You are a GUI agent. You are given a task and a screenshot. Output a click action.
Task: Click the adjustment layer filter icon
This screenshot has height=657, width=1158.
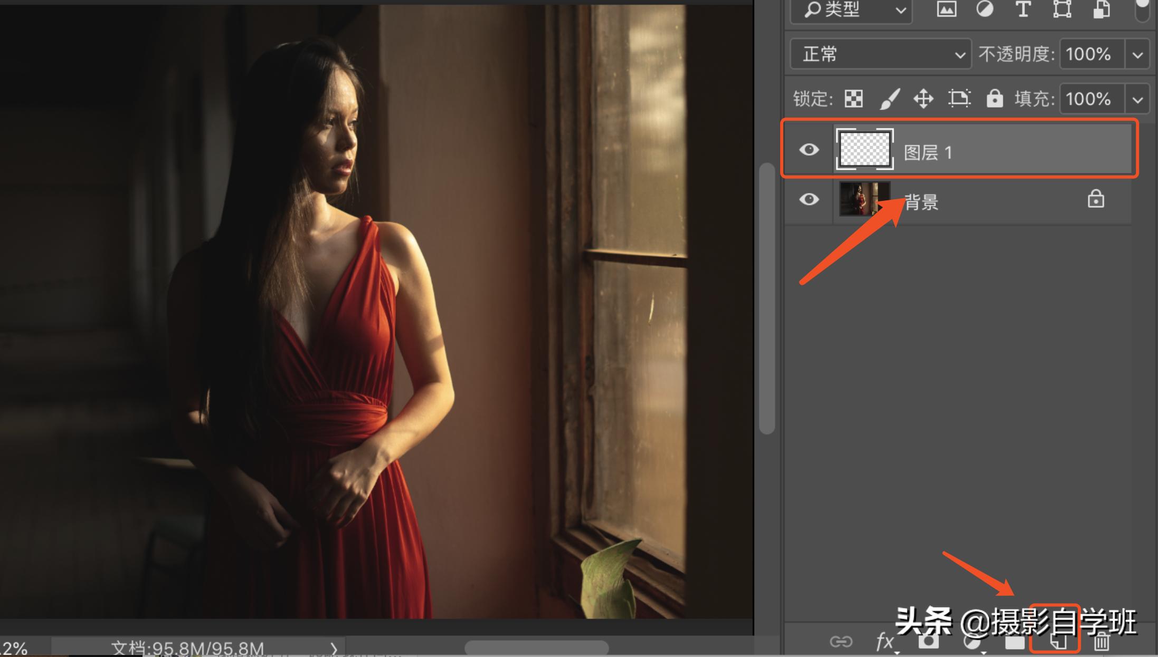[984, 9]
